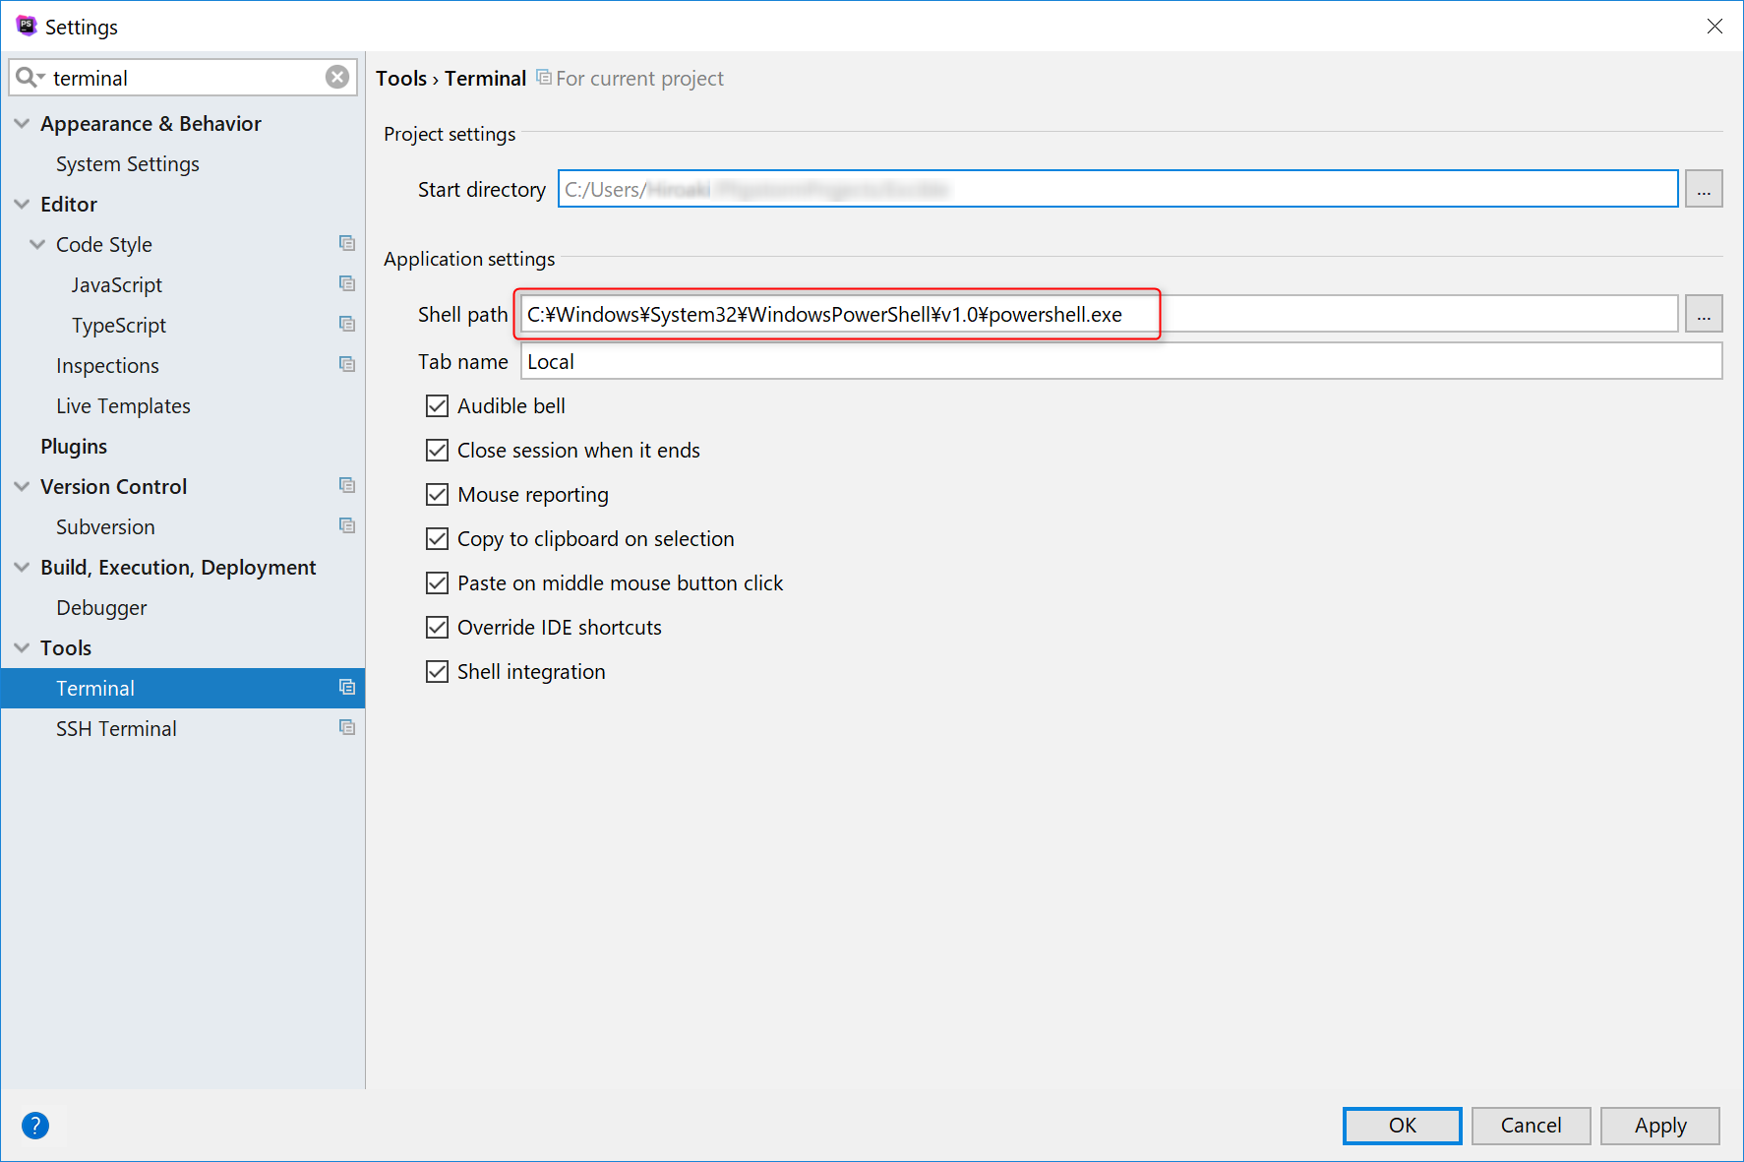
Task: Click the 'For current project' icon next to Terminal
Action: pyautogui.click(x=543, y=77)
